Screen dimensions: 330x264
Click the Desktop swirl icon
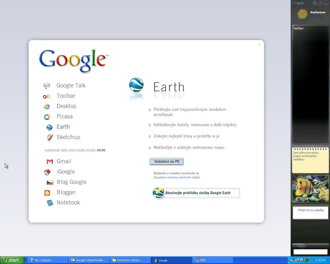click(x=47, y=106)
